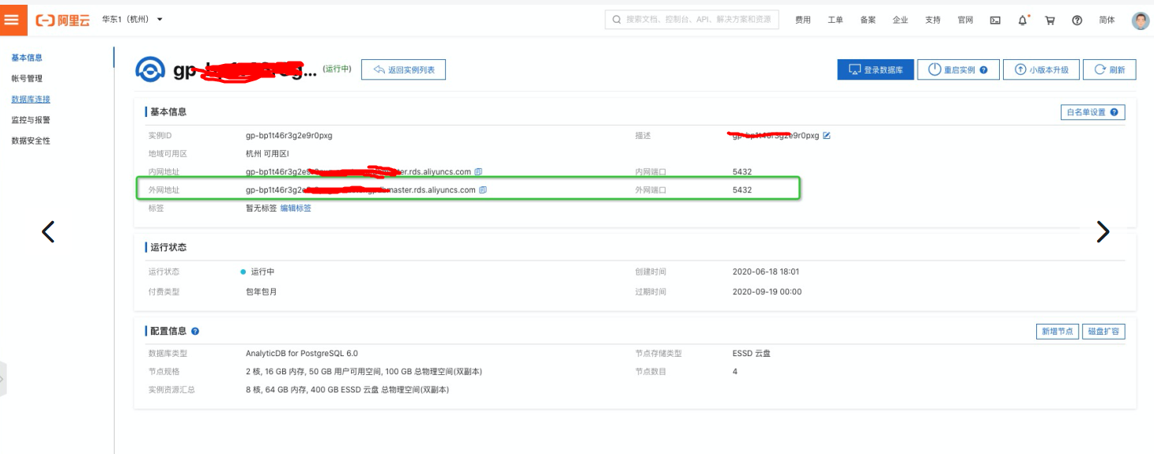This screenshot has height=454, width=1154.
Task: Click the 刷新 button
Action: (x=1110, y=69)
